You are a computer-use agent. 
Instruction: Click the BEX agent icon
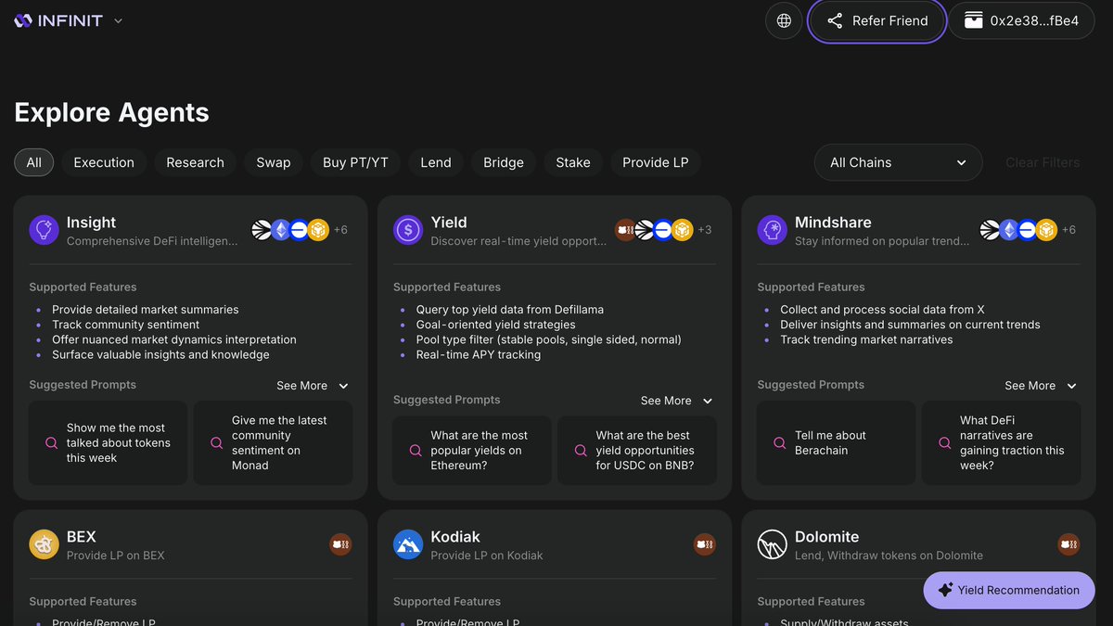click(44, 544)
